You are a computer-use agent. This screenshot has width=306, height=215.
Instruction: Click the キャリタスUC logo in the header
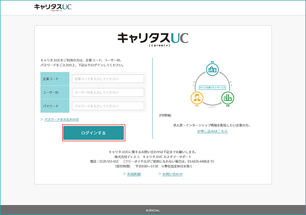[53, 8]
